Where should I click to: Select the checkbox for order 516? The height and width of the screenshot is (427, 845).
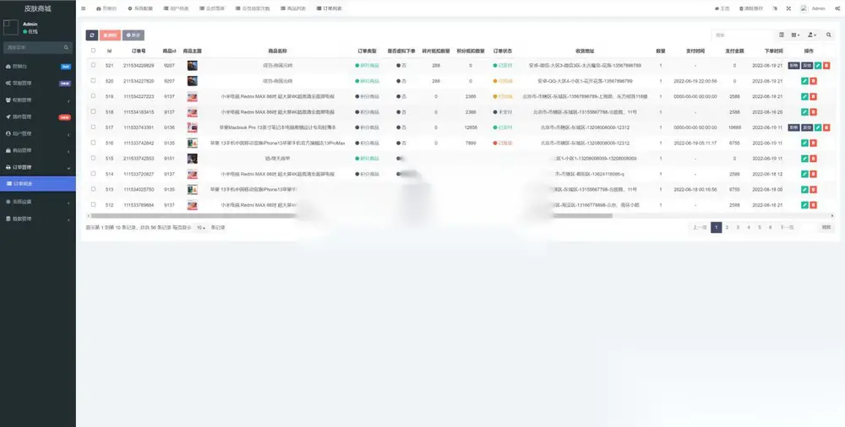click(x=93, y=143)
